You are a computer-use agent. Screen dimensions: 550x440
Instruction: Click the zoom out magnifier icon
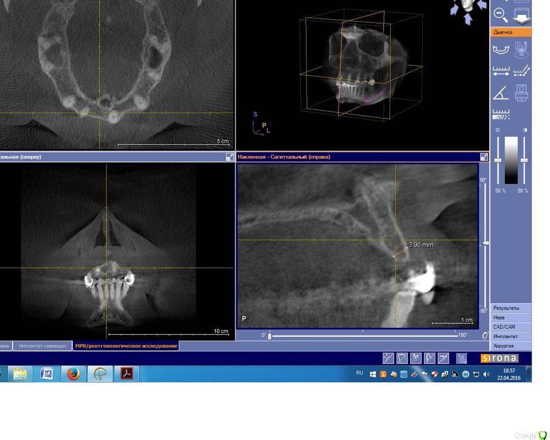click(501, 14)
